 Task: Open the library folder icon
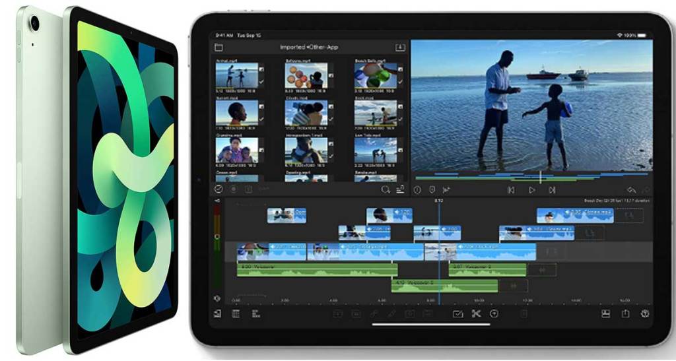click(x=219, y=48)
